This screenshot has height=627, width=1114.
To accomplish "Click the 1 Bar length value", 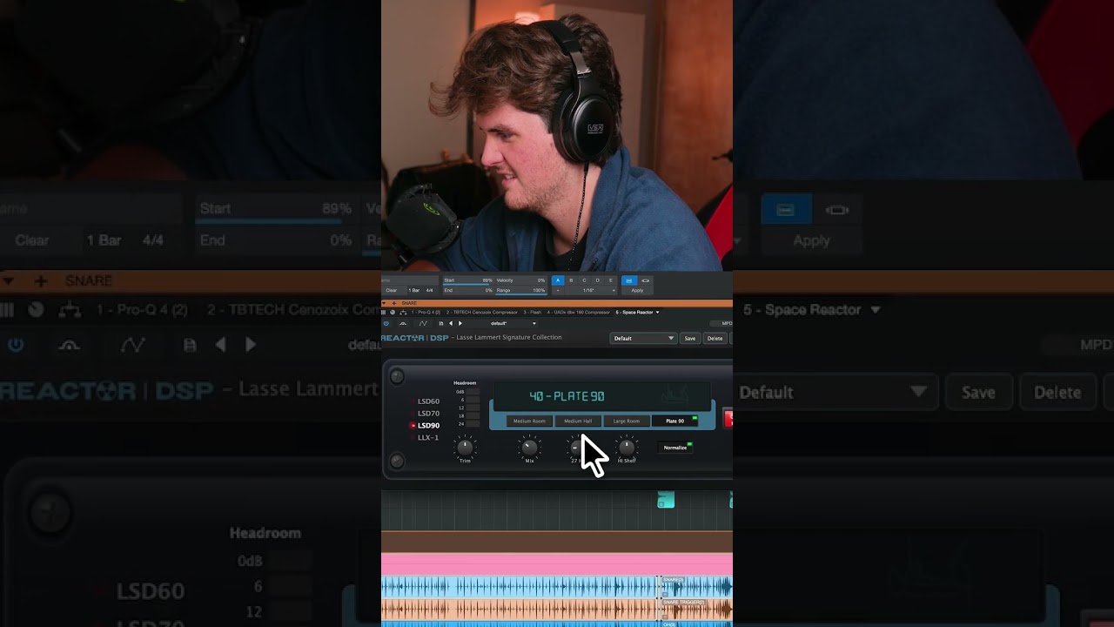I will point(414,290).
